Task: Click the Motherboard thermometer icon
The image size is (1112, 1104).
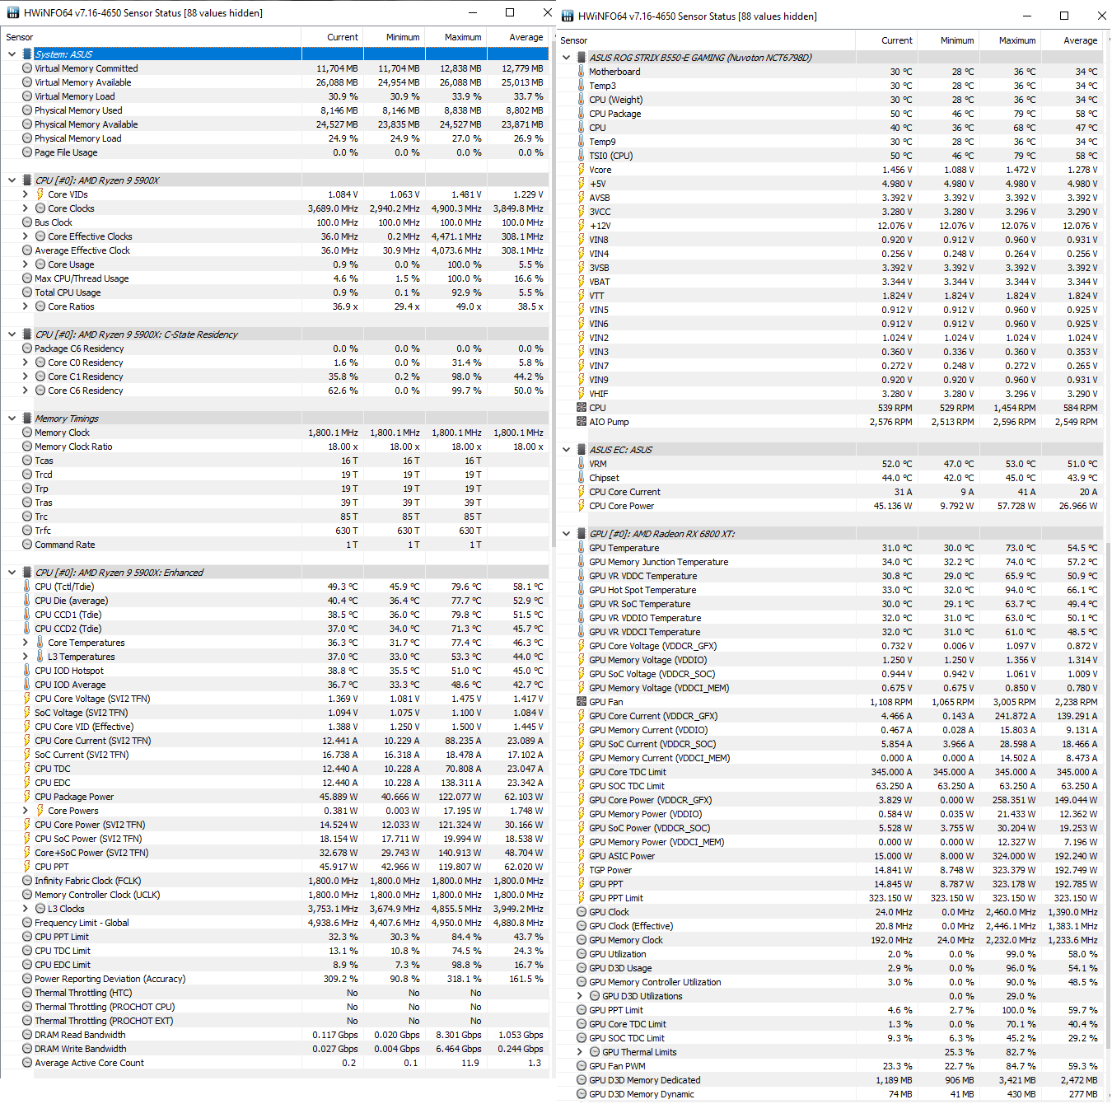Action: pyautogui.click(x=582, y=72)
